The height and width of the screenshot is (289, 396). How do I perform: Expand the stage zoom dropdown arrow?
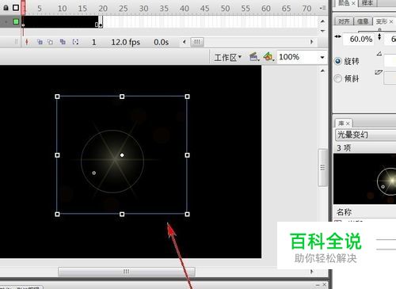tap(322, 57)
